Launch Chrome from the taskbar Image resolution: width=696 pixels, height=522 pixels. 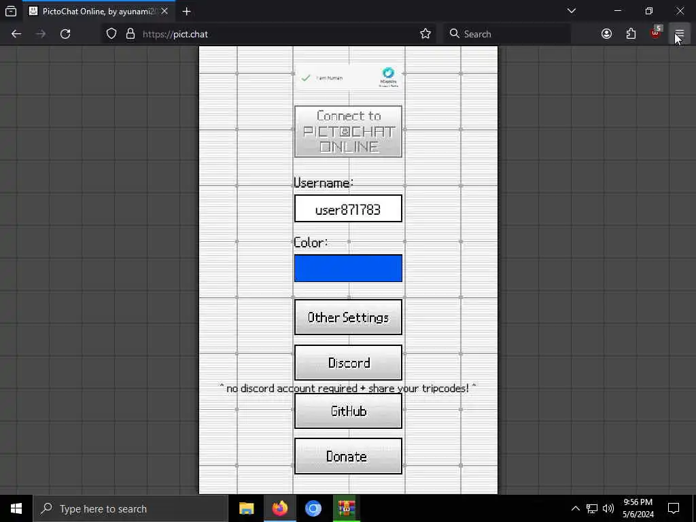click(x=313, y=508)
